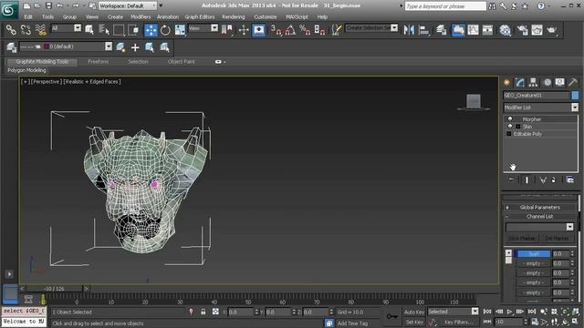This screenshot has height=328, width=584.
Task: Toggle the Skin modifier lightbulb
Action: [x=510, y=127]
